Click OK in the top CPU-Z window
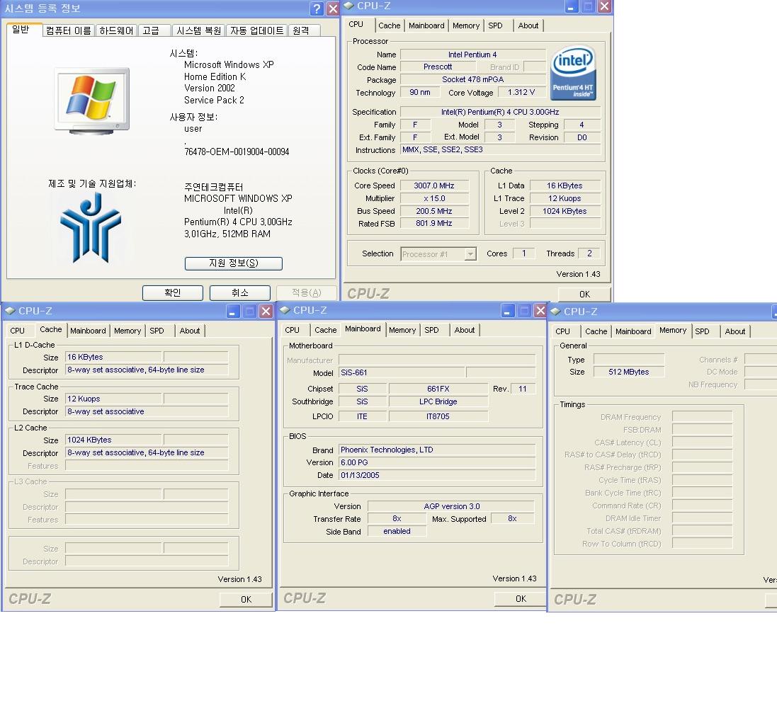777x713 pixels. [584, 295]
